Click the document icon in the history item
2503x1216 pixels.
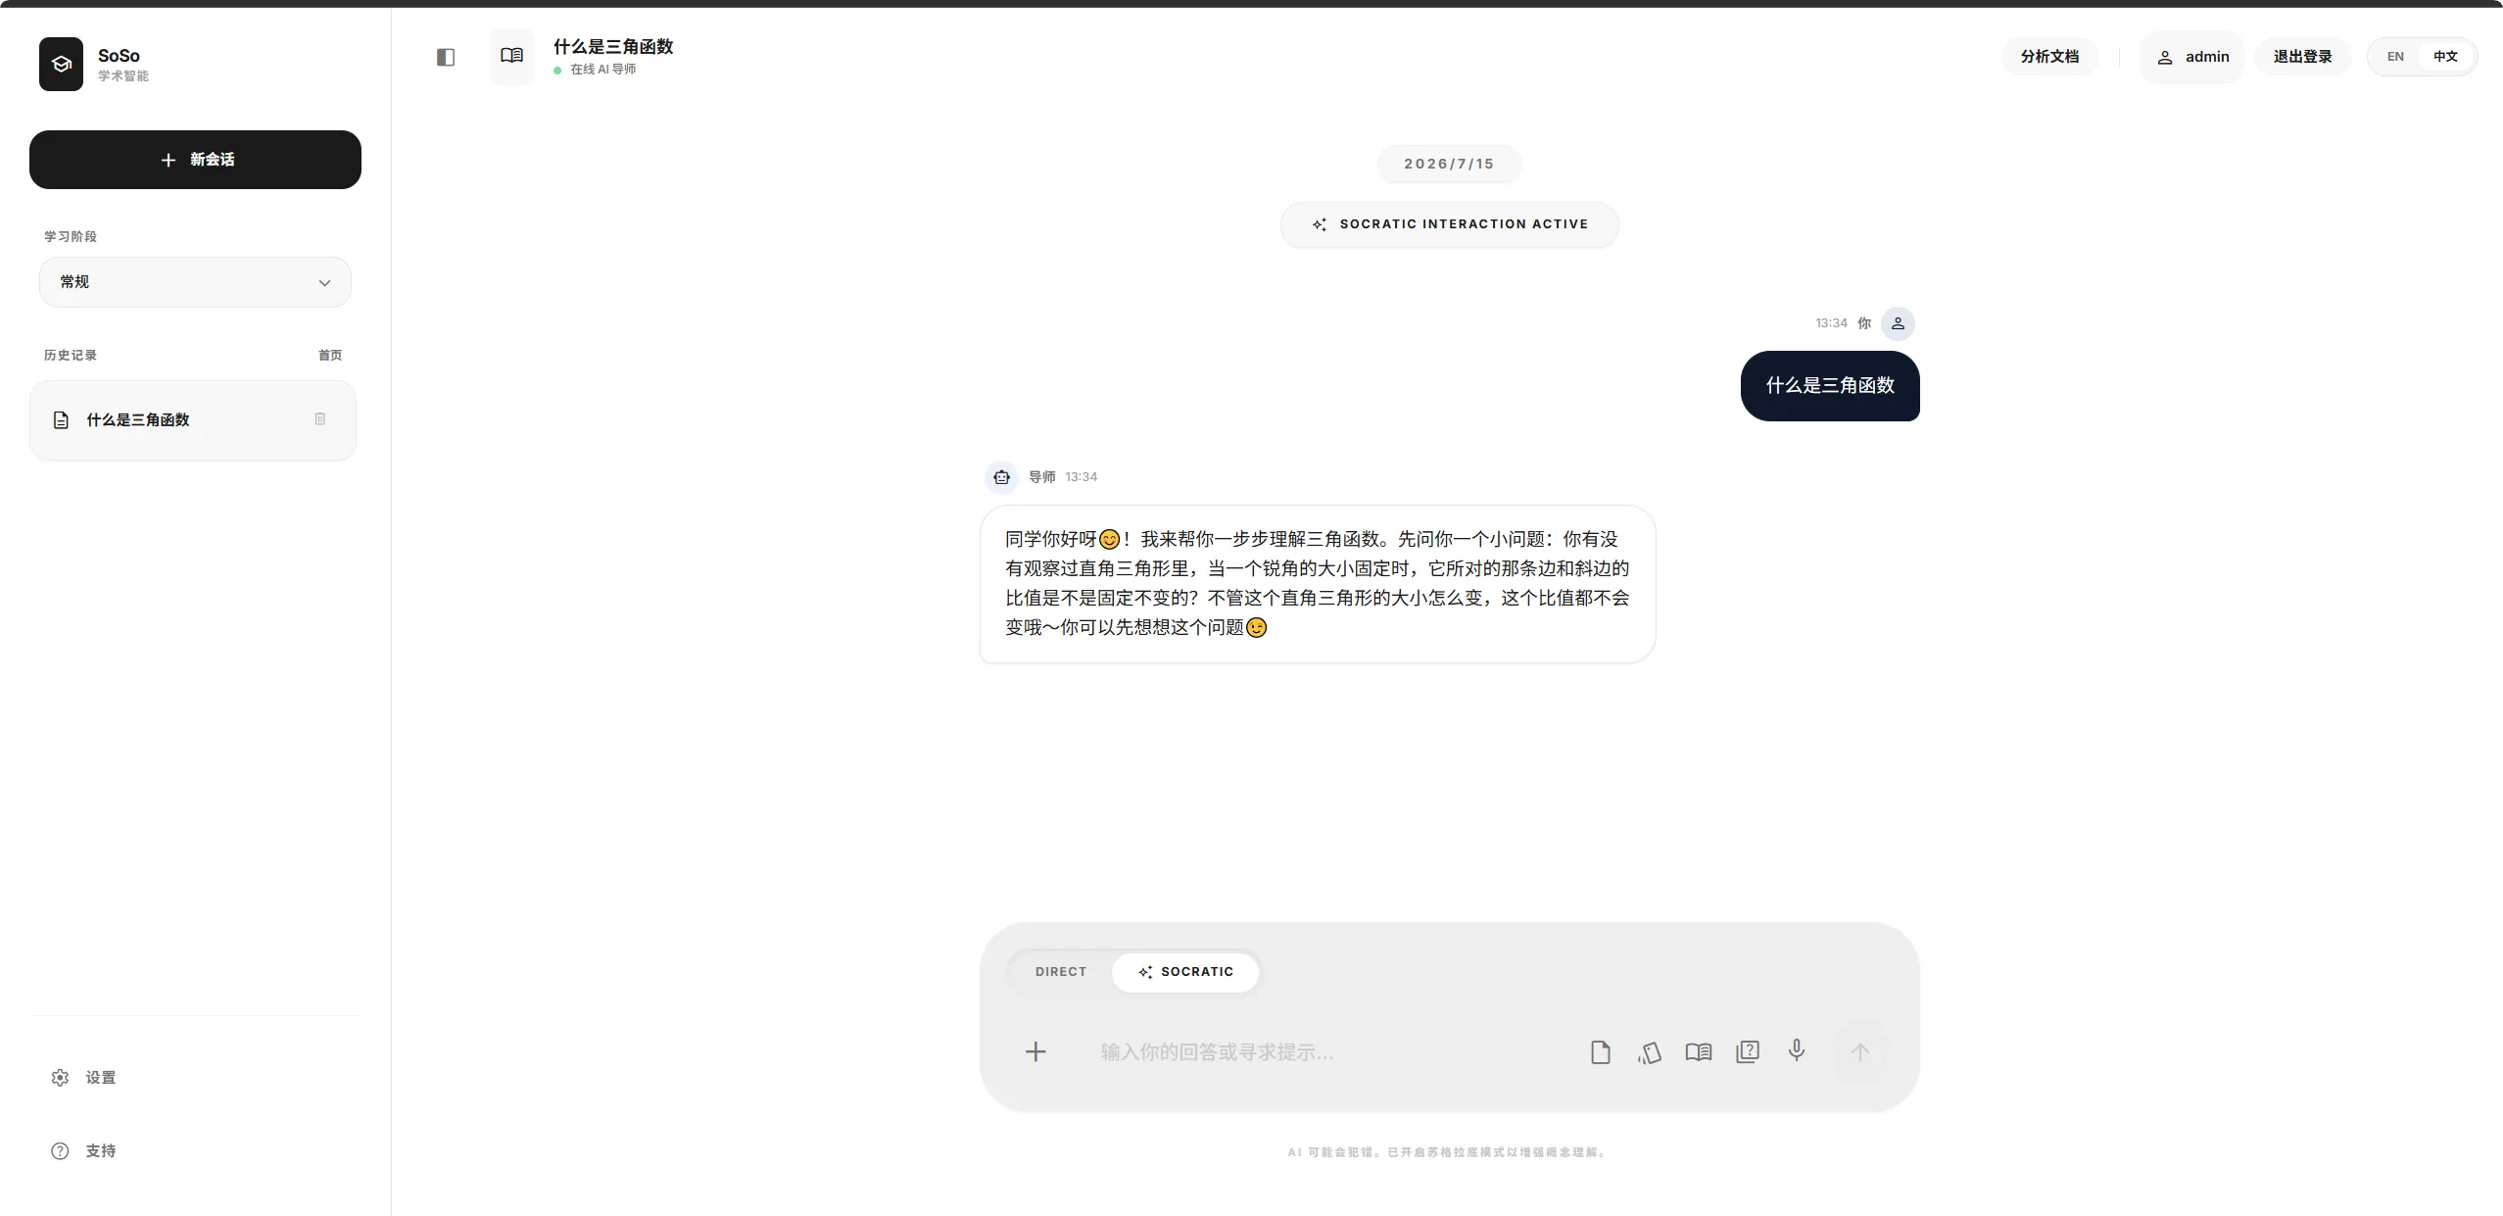[61, 420]
